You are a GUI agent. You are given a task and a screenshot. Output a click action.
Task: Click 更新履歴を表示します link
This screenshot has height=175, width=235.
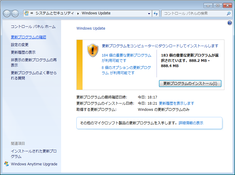tap(177, 103)
